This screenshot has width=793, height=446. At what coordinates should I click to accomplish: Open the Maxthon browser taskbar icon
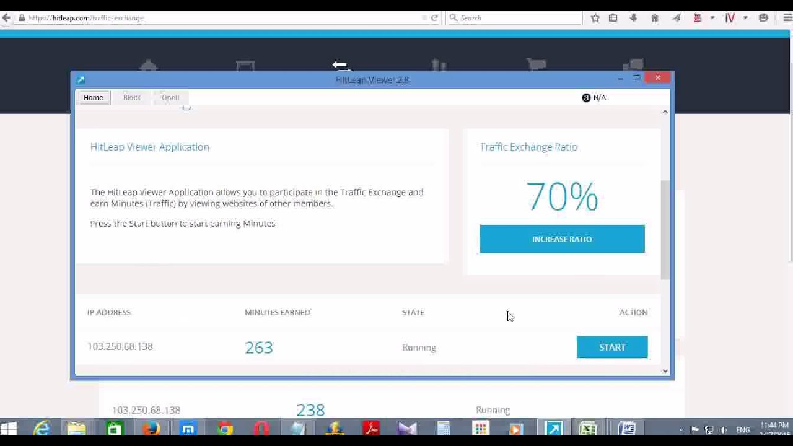(188, 429)
